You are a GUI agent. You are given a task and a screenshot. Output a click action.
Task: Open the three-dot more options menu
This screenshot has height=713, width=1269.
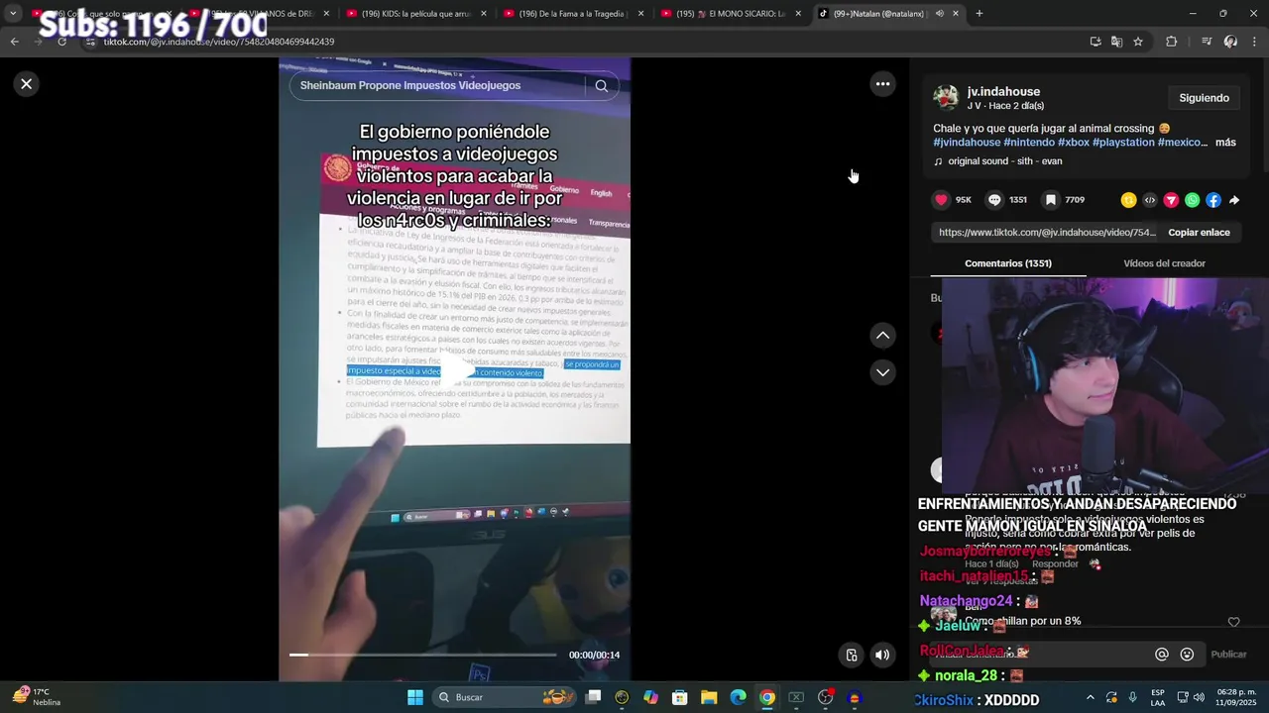click(882, 84)
